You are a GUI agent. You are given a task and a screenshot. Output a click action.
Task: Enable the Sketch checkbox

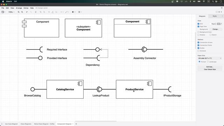(210, 35)
